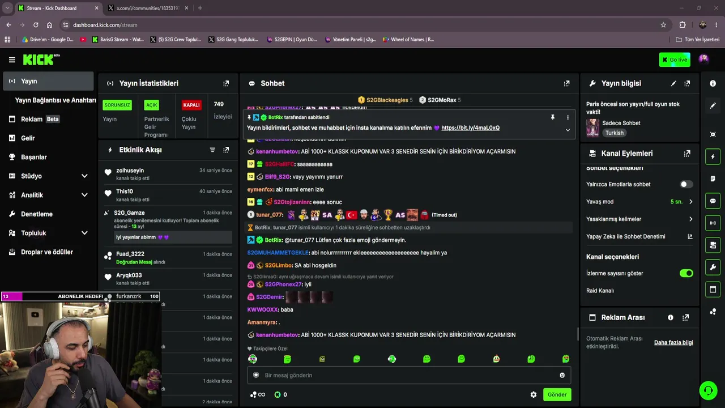The width and height of the screenshot is (725, 408).
Task: Click the green support headset button
Action: (708, 390)
